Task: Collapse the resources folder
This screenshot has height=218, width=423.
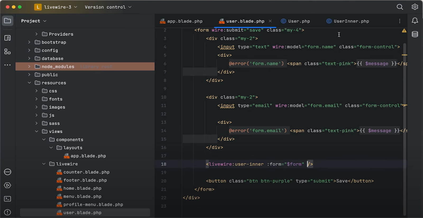Action: click(29, 83)
